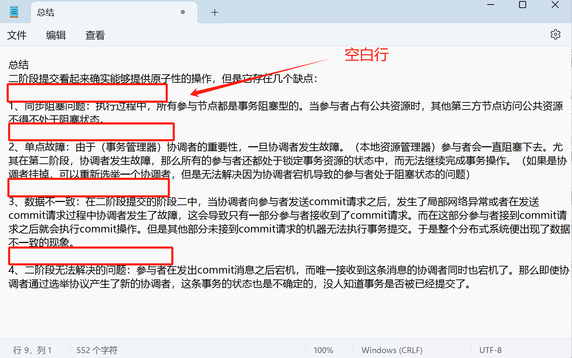Open a new tab with the plus icon

[214, 12]
